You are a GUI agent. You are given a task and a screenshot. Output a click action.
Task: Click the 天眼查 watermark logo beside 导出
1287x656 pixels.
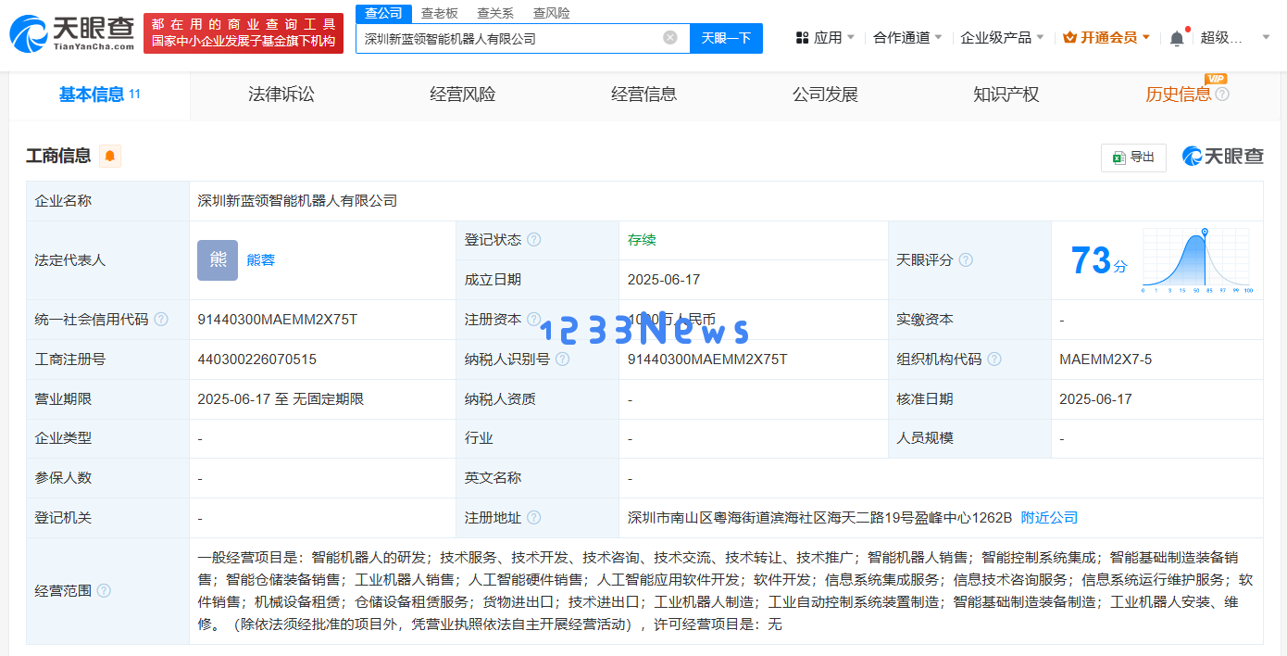coord(1223,157)
